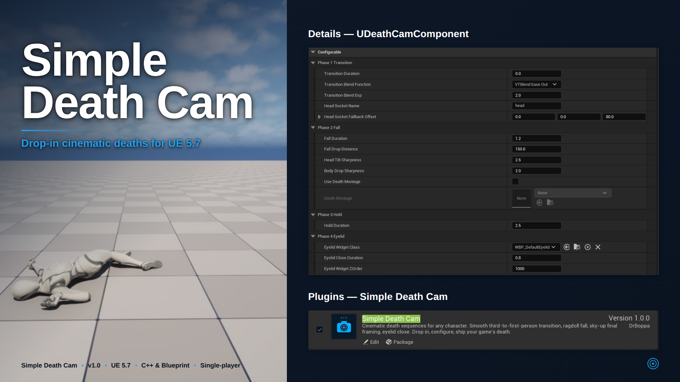Clear the Eyelid Widget Class value
The height and width of the screenshot is (382, 680).
(598, 247)
